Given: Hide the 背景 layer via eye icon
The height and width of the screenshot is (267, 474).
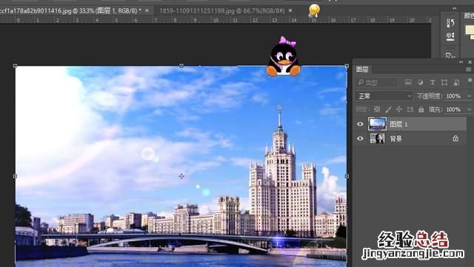Looking at the screenshot, I should [360, 138].
